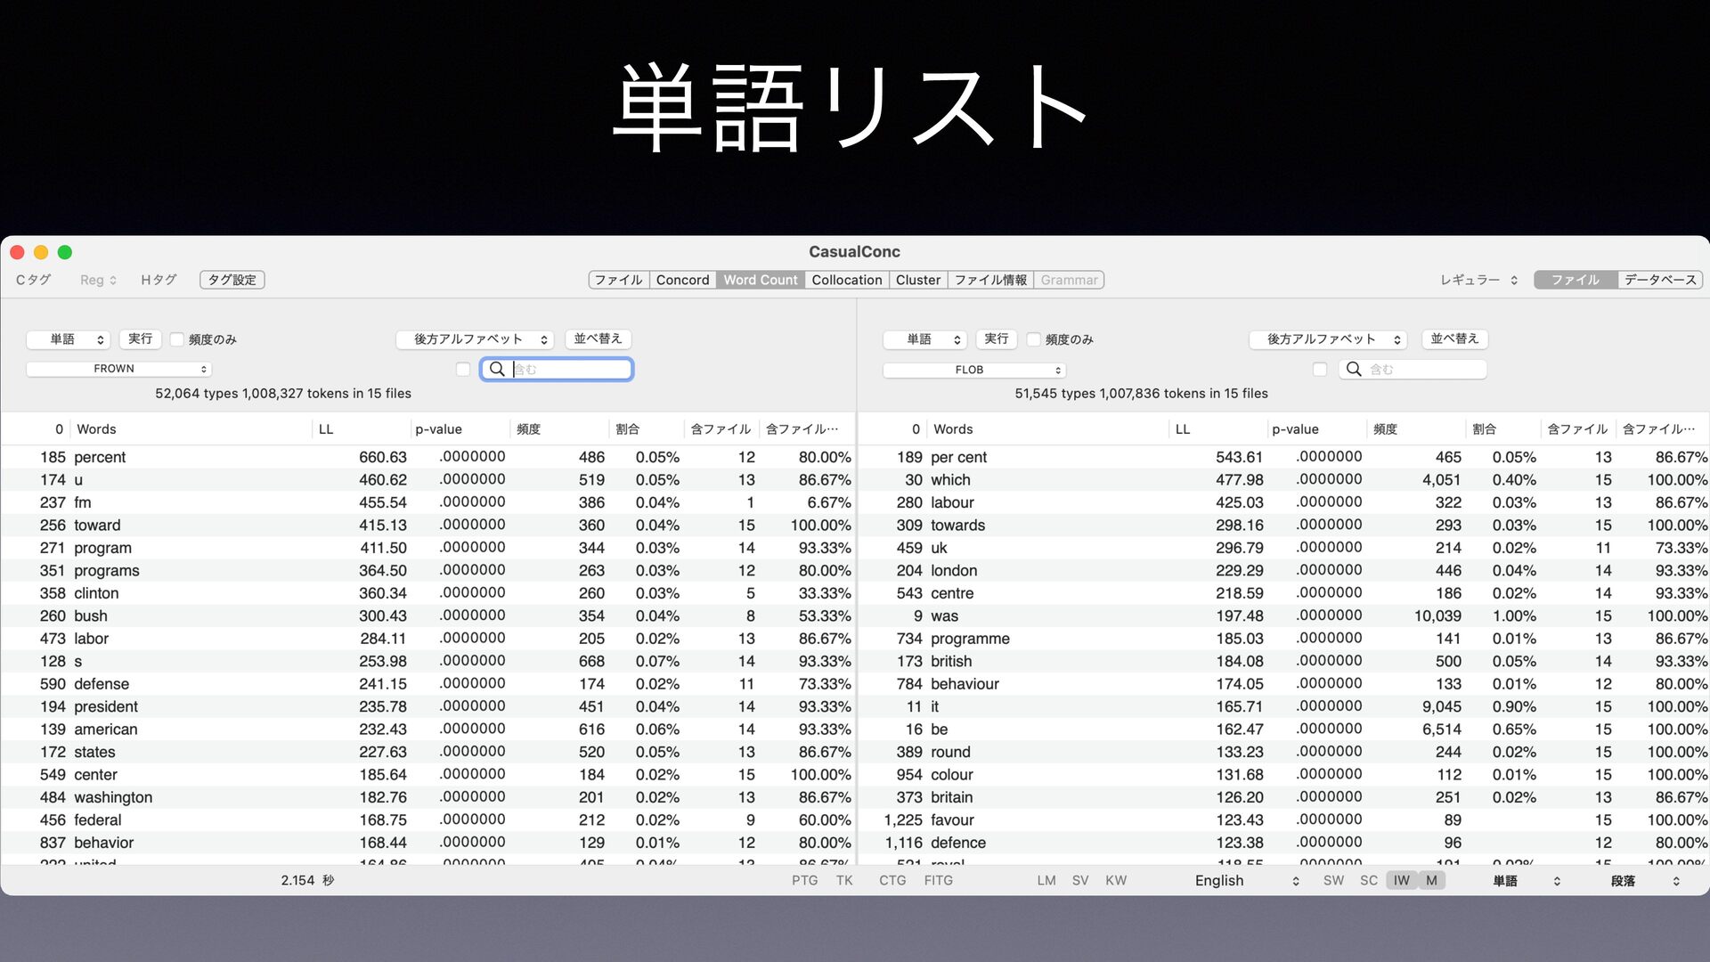Viewport: 1710px width, 962px height.
Task: Click the magnifier icon in left search field
Action: tap(497, 369)
